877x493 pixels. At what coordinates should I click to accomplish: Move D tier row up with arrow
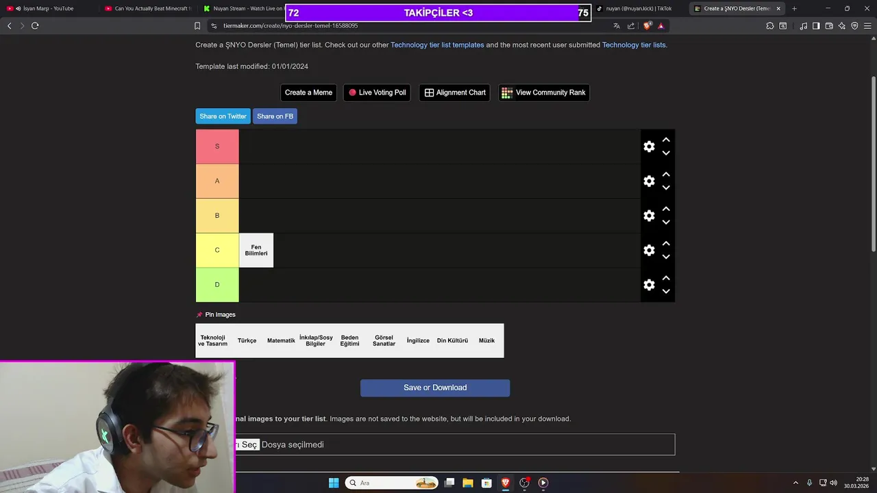tap(666, 278)
